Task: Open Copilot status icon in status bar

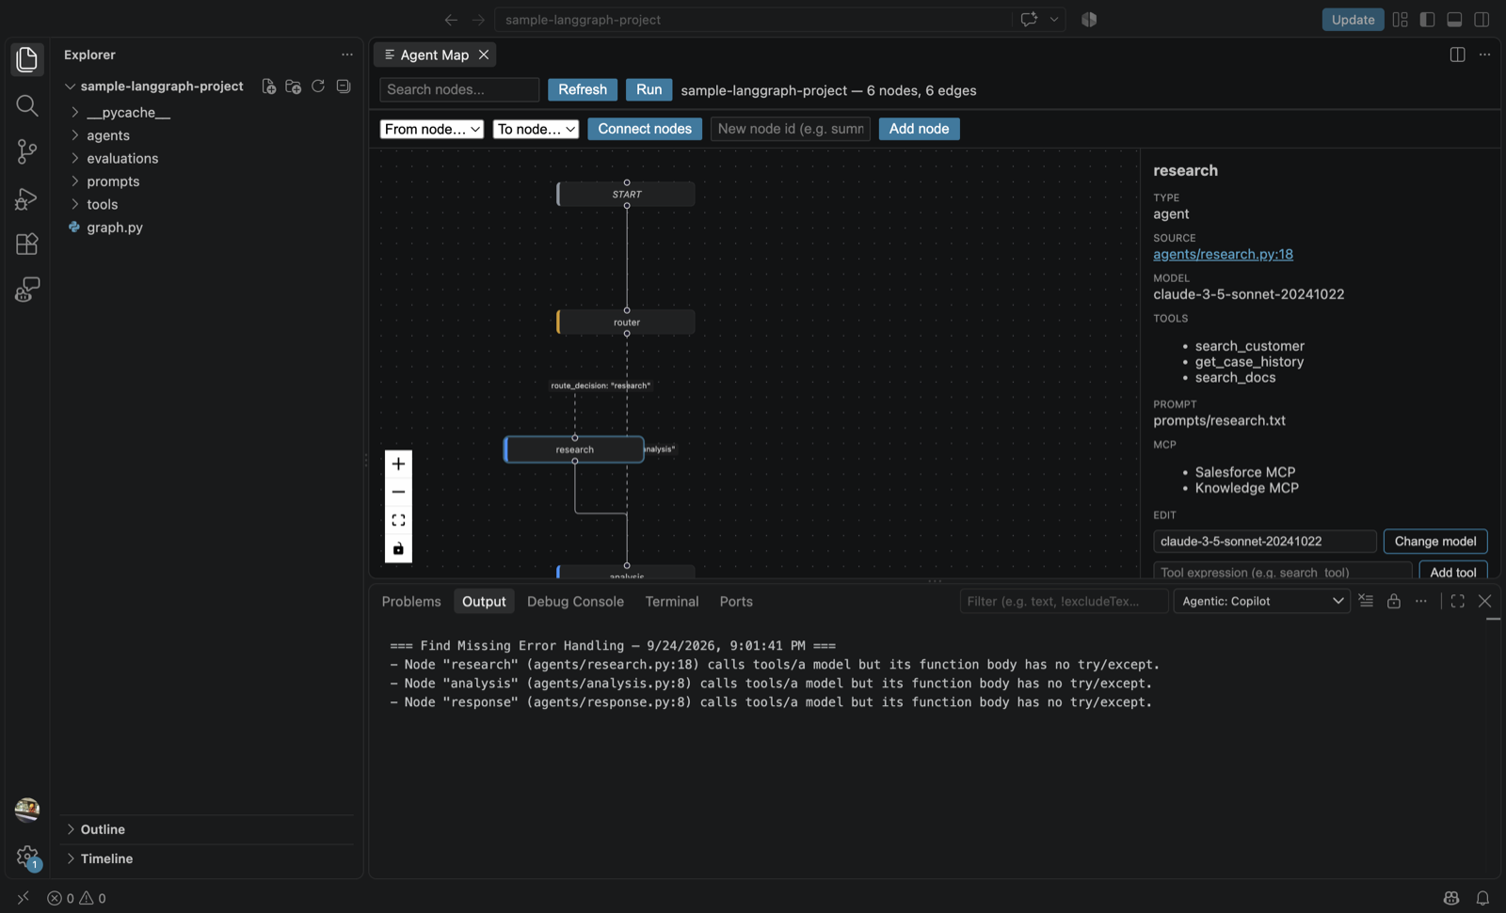Action: click(1451, 898)
